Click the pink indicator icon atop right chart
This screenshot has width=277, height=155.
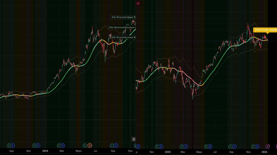pos(138,4)
